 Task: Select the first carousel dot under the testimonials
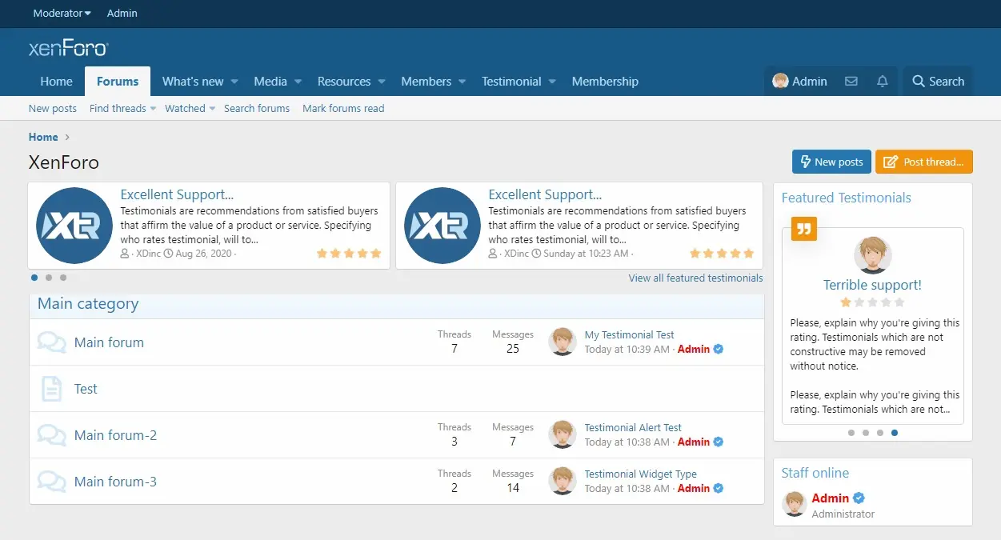tap(34, 278)
